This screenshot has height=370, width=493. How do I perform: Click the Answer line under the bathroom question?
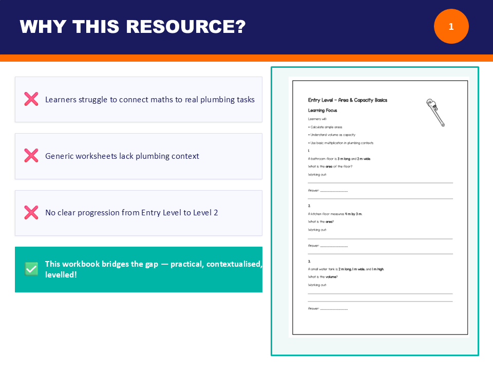pos(328,191)
